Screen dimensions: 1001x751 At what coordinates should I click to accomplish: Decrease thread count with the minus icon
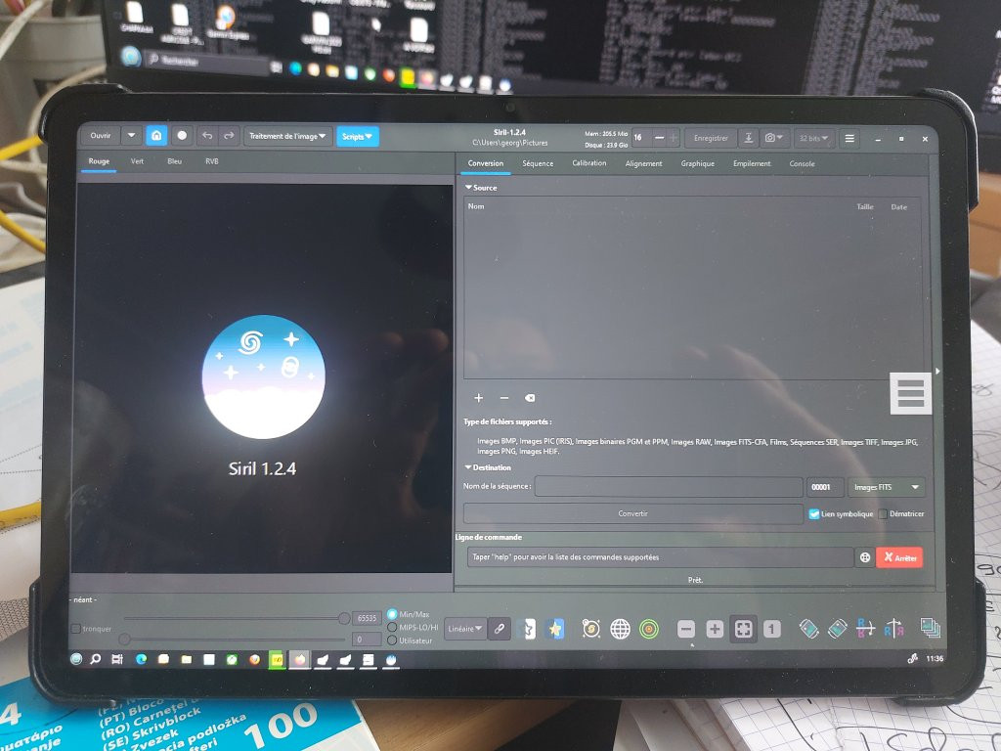click(x=660, y=137)
